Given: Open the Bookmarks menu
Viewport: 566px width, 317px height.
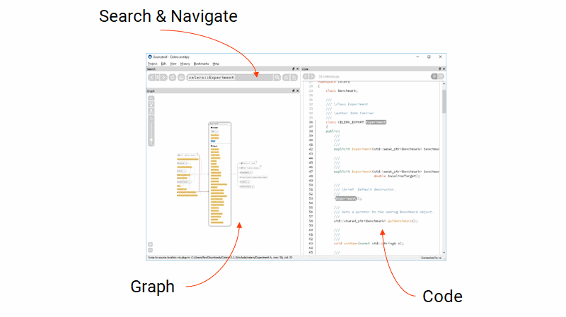Looking at the screenshot, I should [x=201, y=64].
